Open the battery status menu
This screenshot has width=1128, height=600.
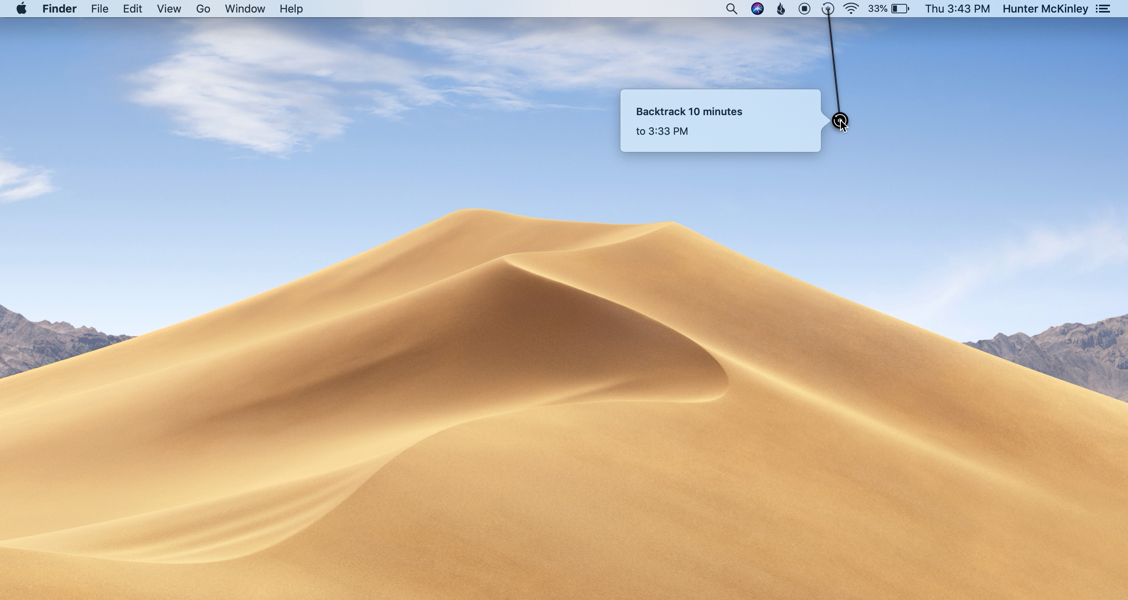pyautogui.click(x=889, y=9)
